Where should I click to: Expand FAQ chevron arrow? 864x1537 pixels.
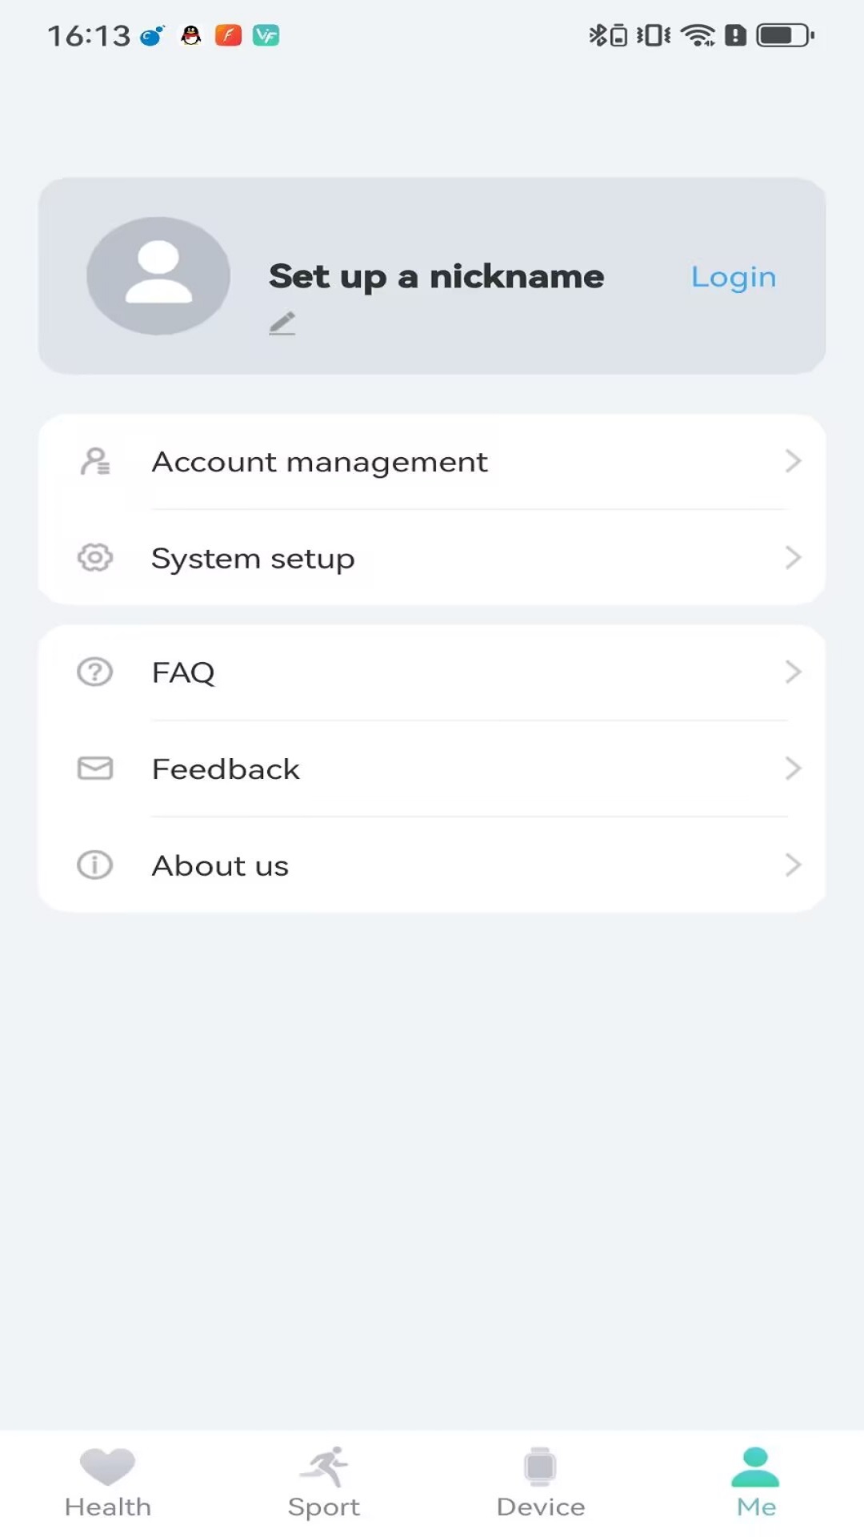point(793,672)
